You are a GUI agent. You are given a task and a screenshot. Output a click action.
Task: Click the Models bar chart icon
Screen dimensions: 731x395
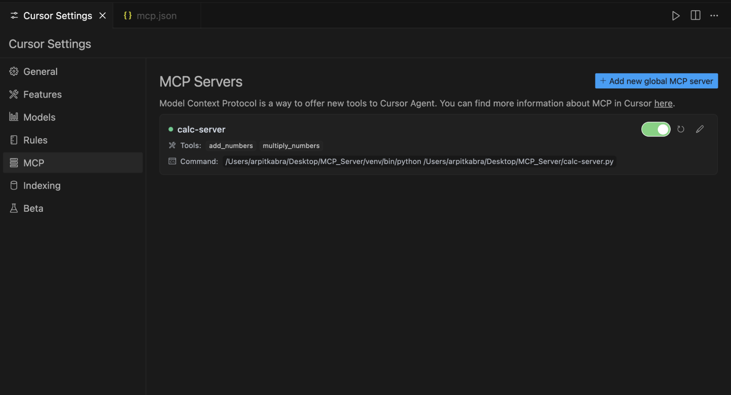(x=14, y=117)
